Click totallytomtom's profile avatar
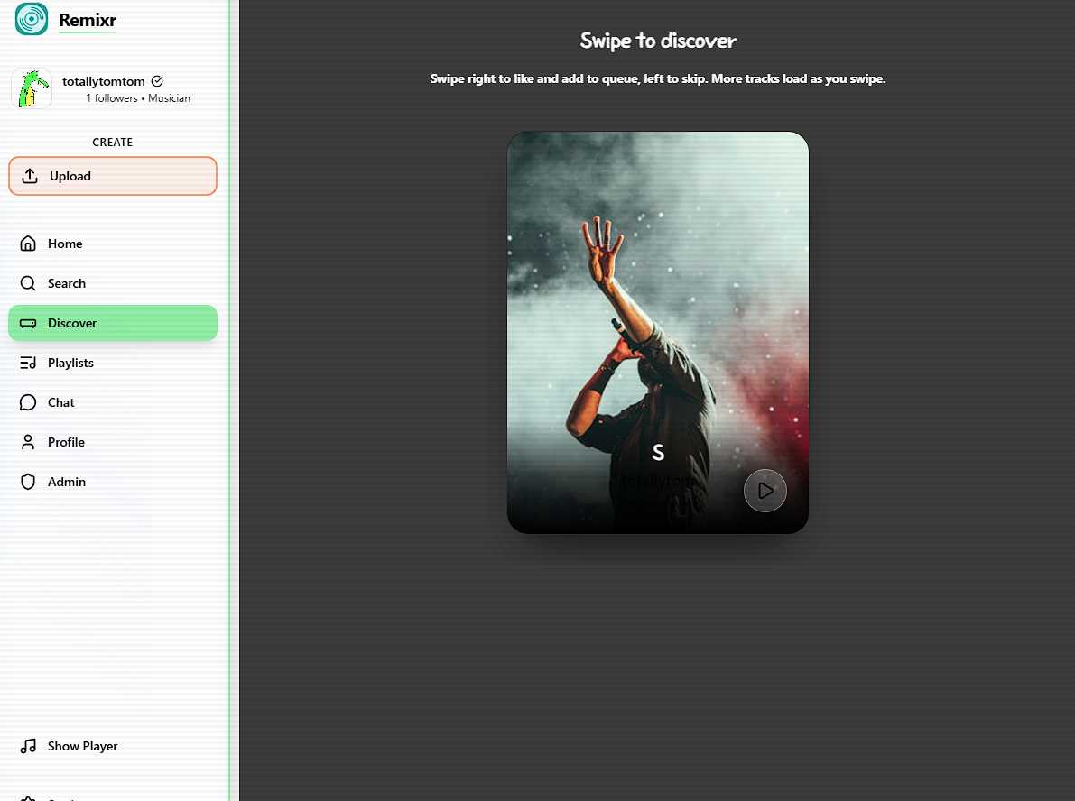This screenshot has height=801, width=1075. pyautogui.click(x=32, y=88)
